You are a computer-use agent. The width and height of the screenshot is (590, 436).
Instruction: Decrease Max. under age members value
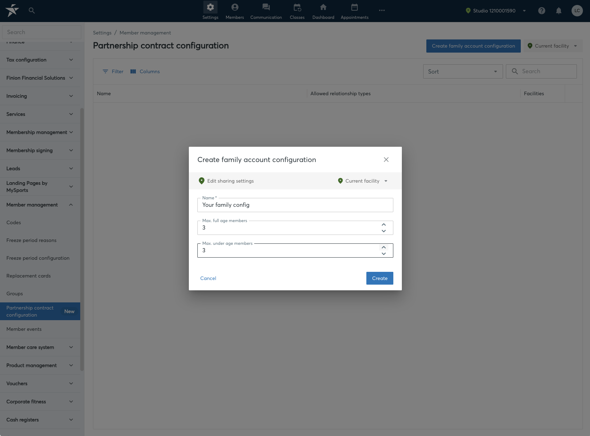click(383, 254)
